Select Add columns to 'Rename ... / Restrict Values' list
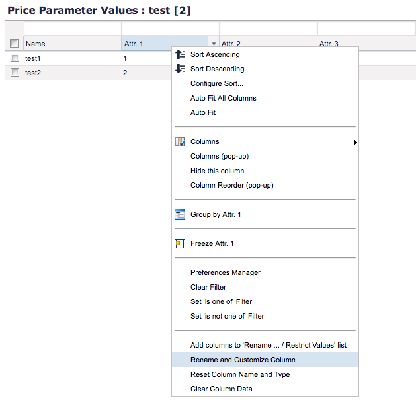The width and height of the screenshot is (416, 402). pos(265,345)
